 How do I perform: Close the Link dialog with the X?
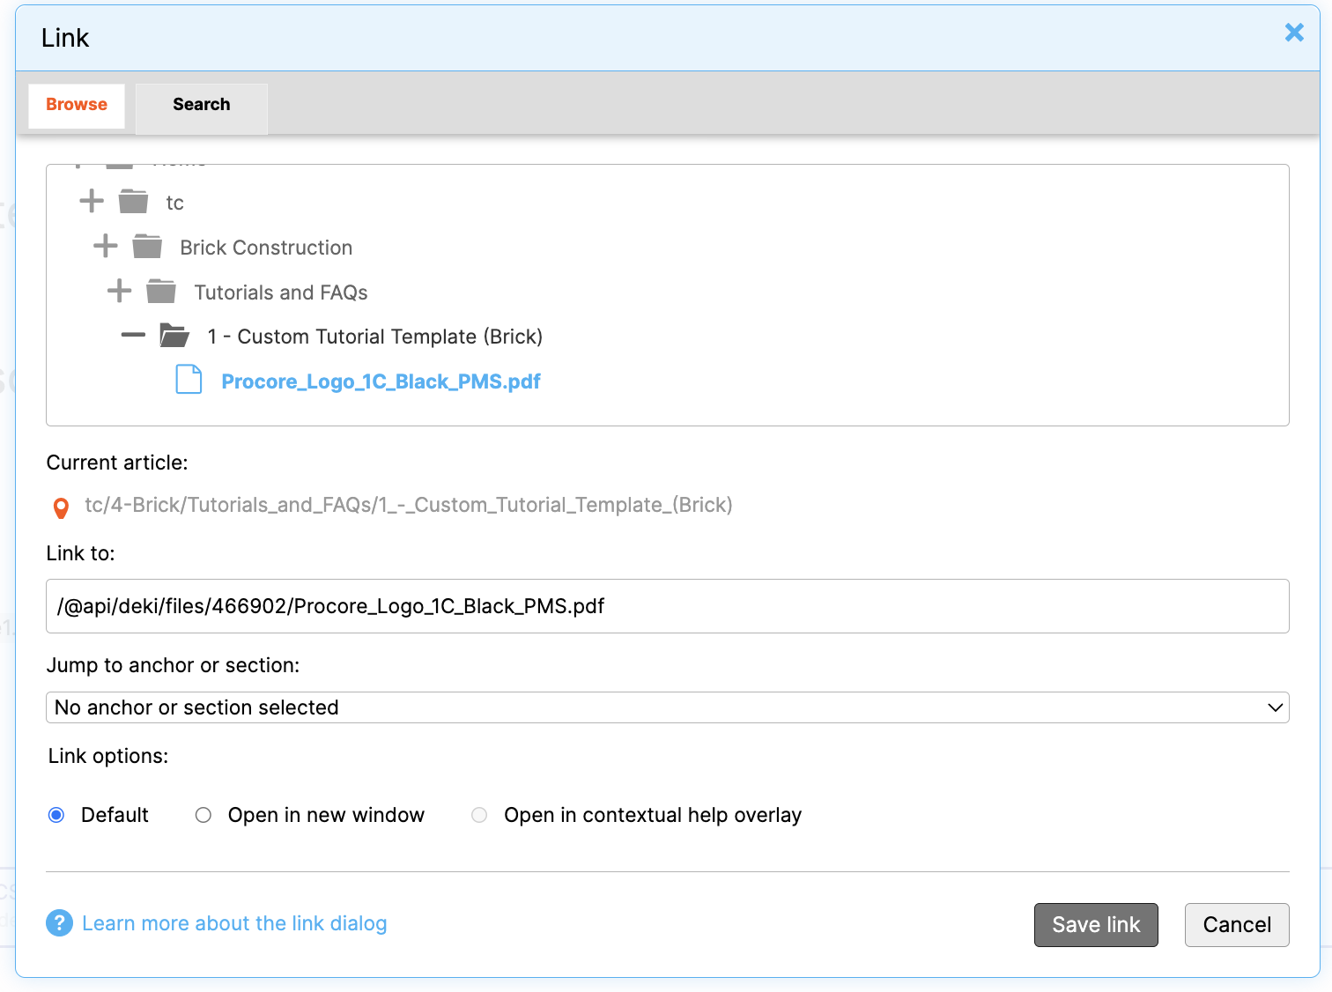pyautogui.click(x=1293, y=33)
